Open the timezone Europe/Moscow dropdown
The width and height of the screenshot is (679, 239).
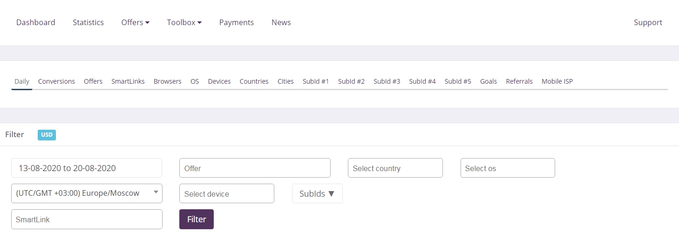pos(87,193)
